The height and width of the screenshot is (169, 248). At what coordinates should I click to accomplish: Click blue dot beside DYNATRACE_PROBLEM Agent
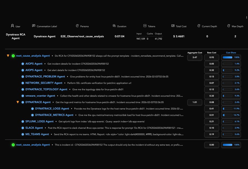pos(23,76)
